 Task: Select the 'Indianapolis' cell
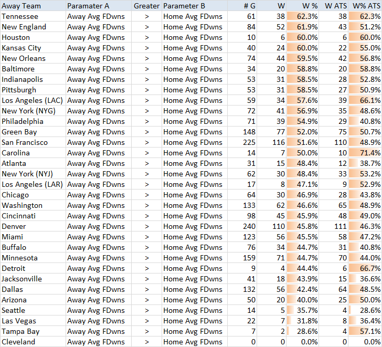click(x=33, y=79)
